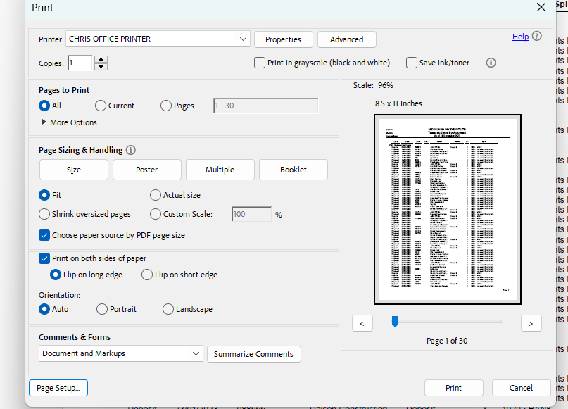The height and width of the screenshot is (409, 568).
Task: Open the Help question mark tooltip
Action: click(536, 36)
